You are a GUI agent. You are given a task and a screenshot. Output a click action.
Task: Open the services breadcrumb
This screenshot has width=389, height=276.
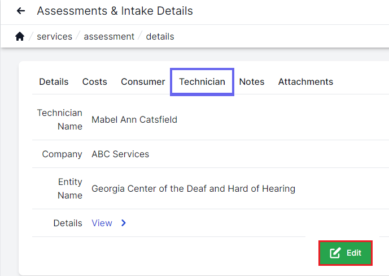[x=55, y=37]
